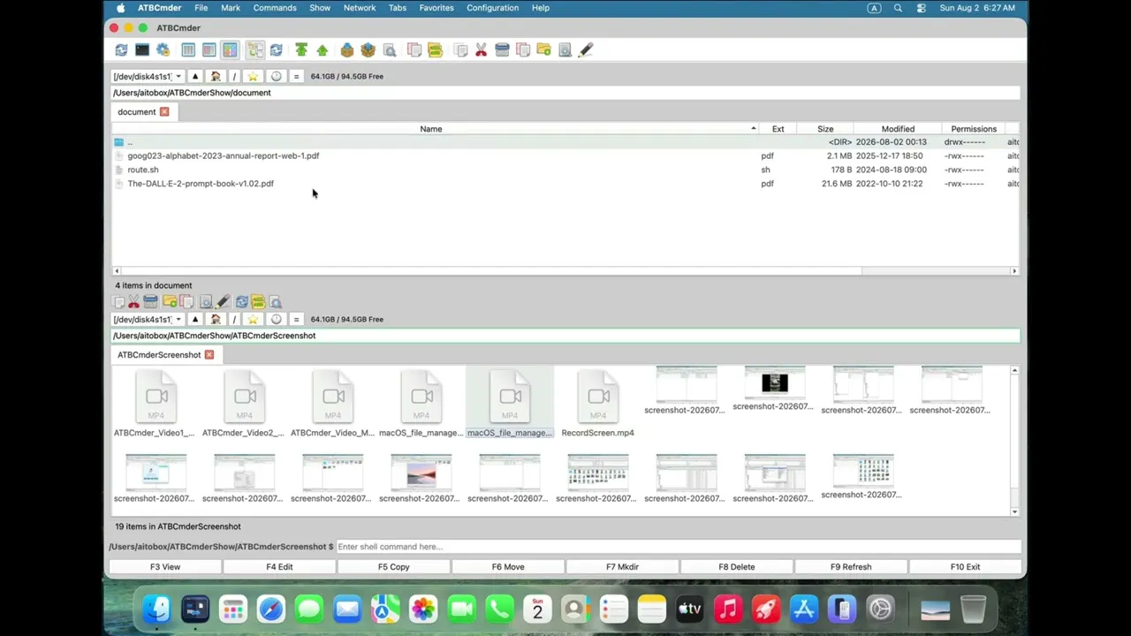Screen dimensions: 1131x636
Task: Click the unpack archive box icon
Action: coord(368,50)
